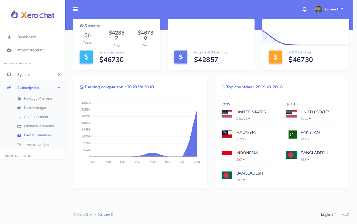Click the Earning comparison scale icon
The width and height of the screenshot is (357, 224).
coord(82,87)
